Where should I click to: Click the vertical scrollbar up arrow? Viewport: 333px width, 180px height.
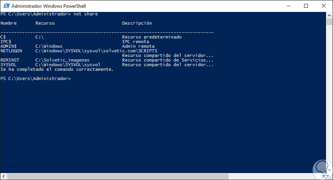(330, 14)
